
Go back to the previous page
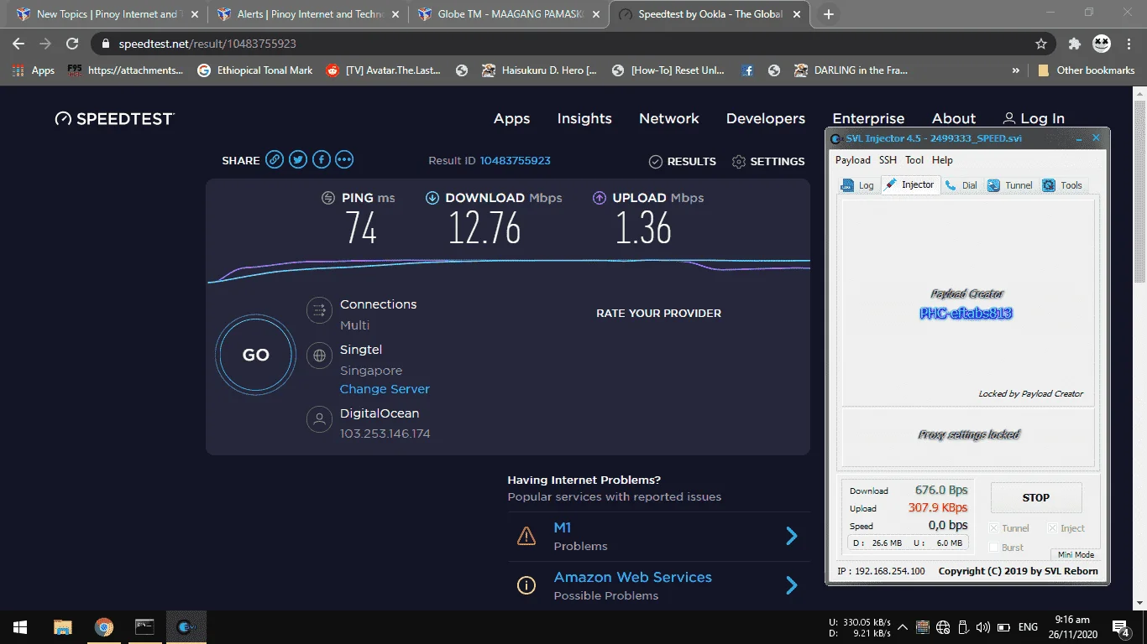click(18, 44)
